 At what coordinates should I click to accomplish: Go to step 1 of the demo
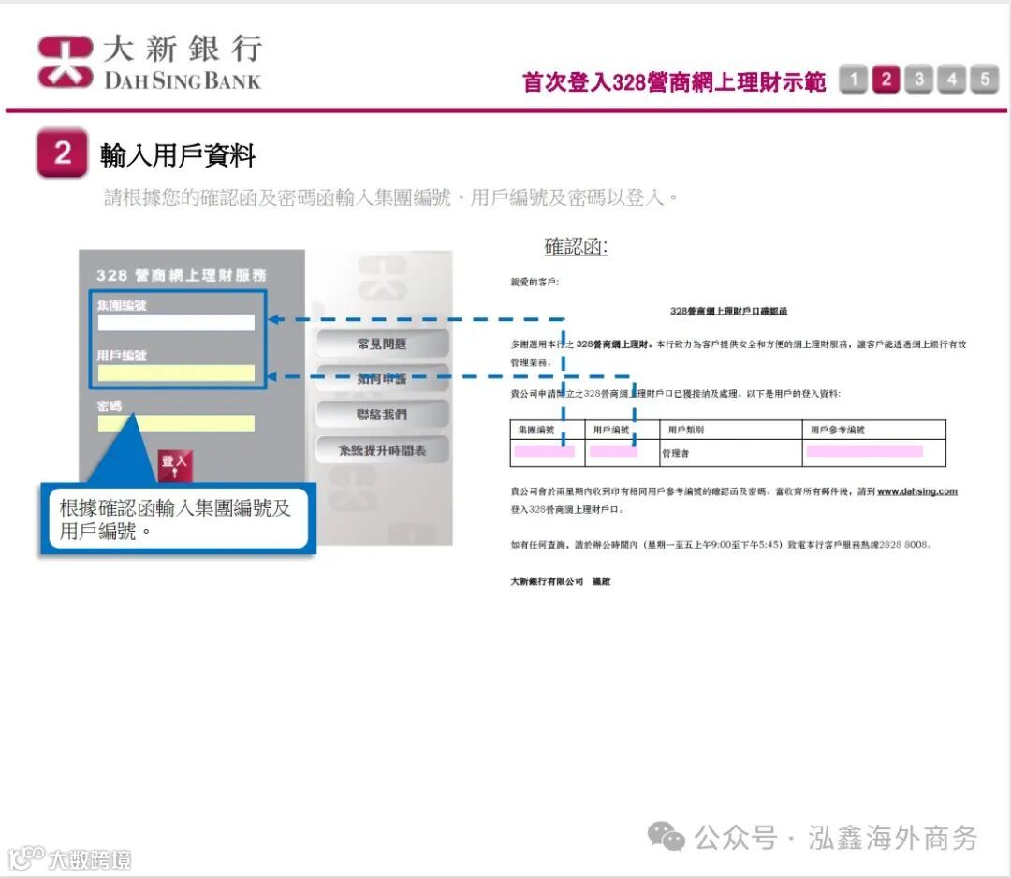(853, 80)
